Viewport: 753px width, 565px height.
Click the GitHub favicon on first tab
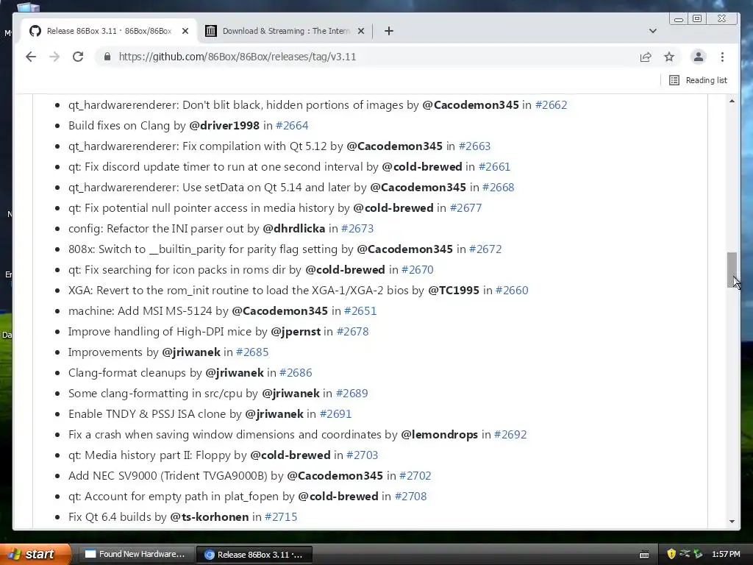(35, 31)
